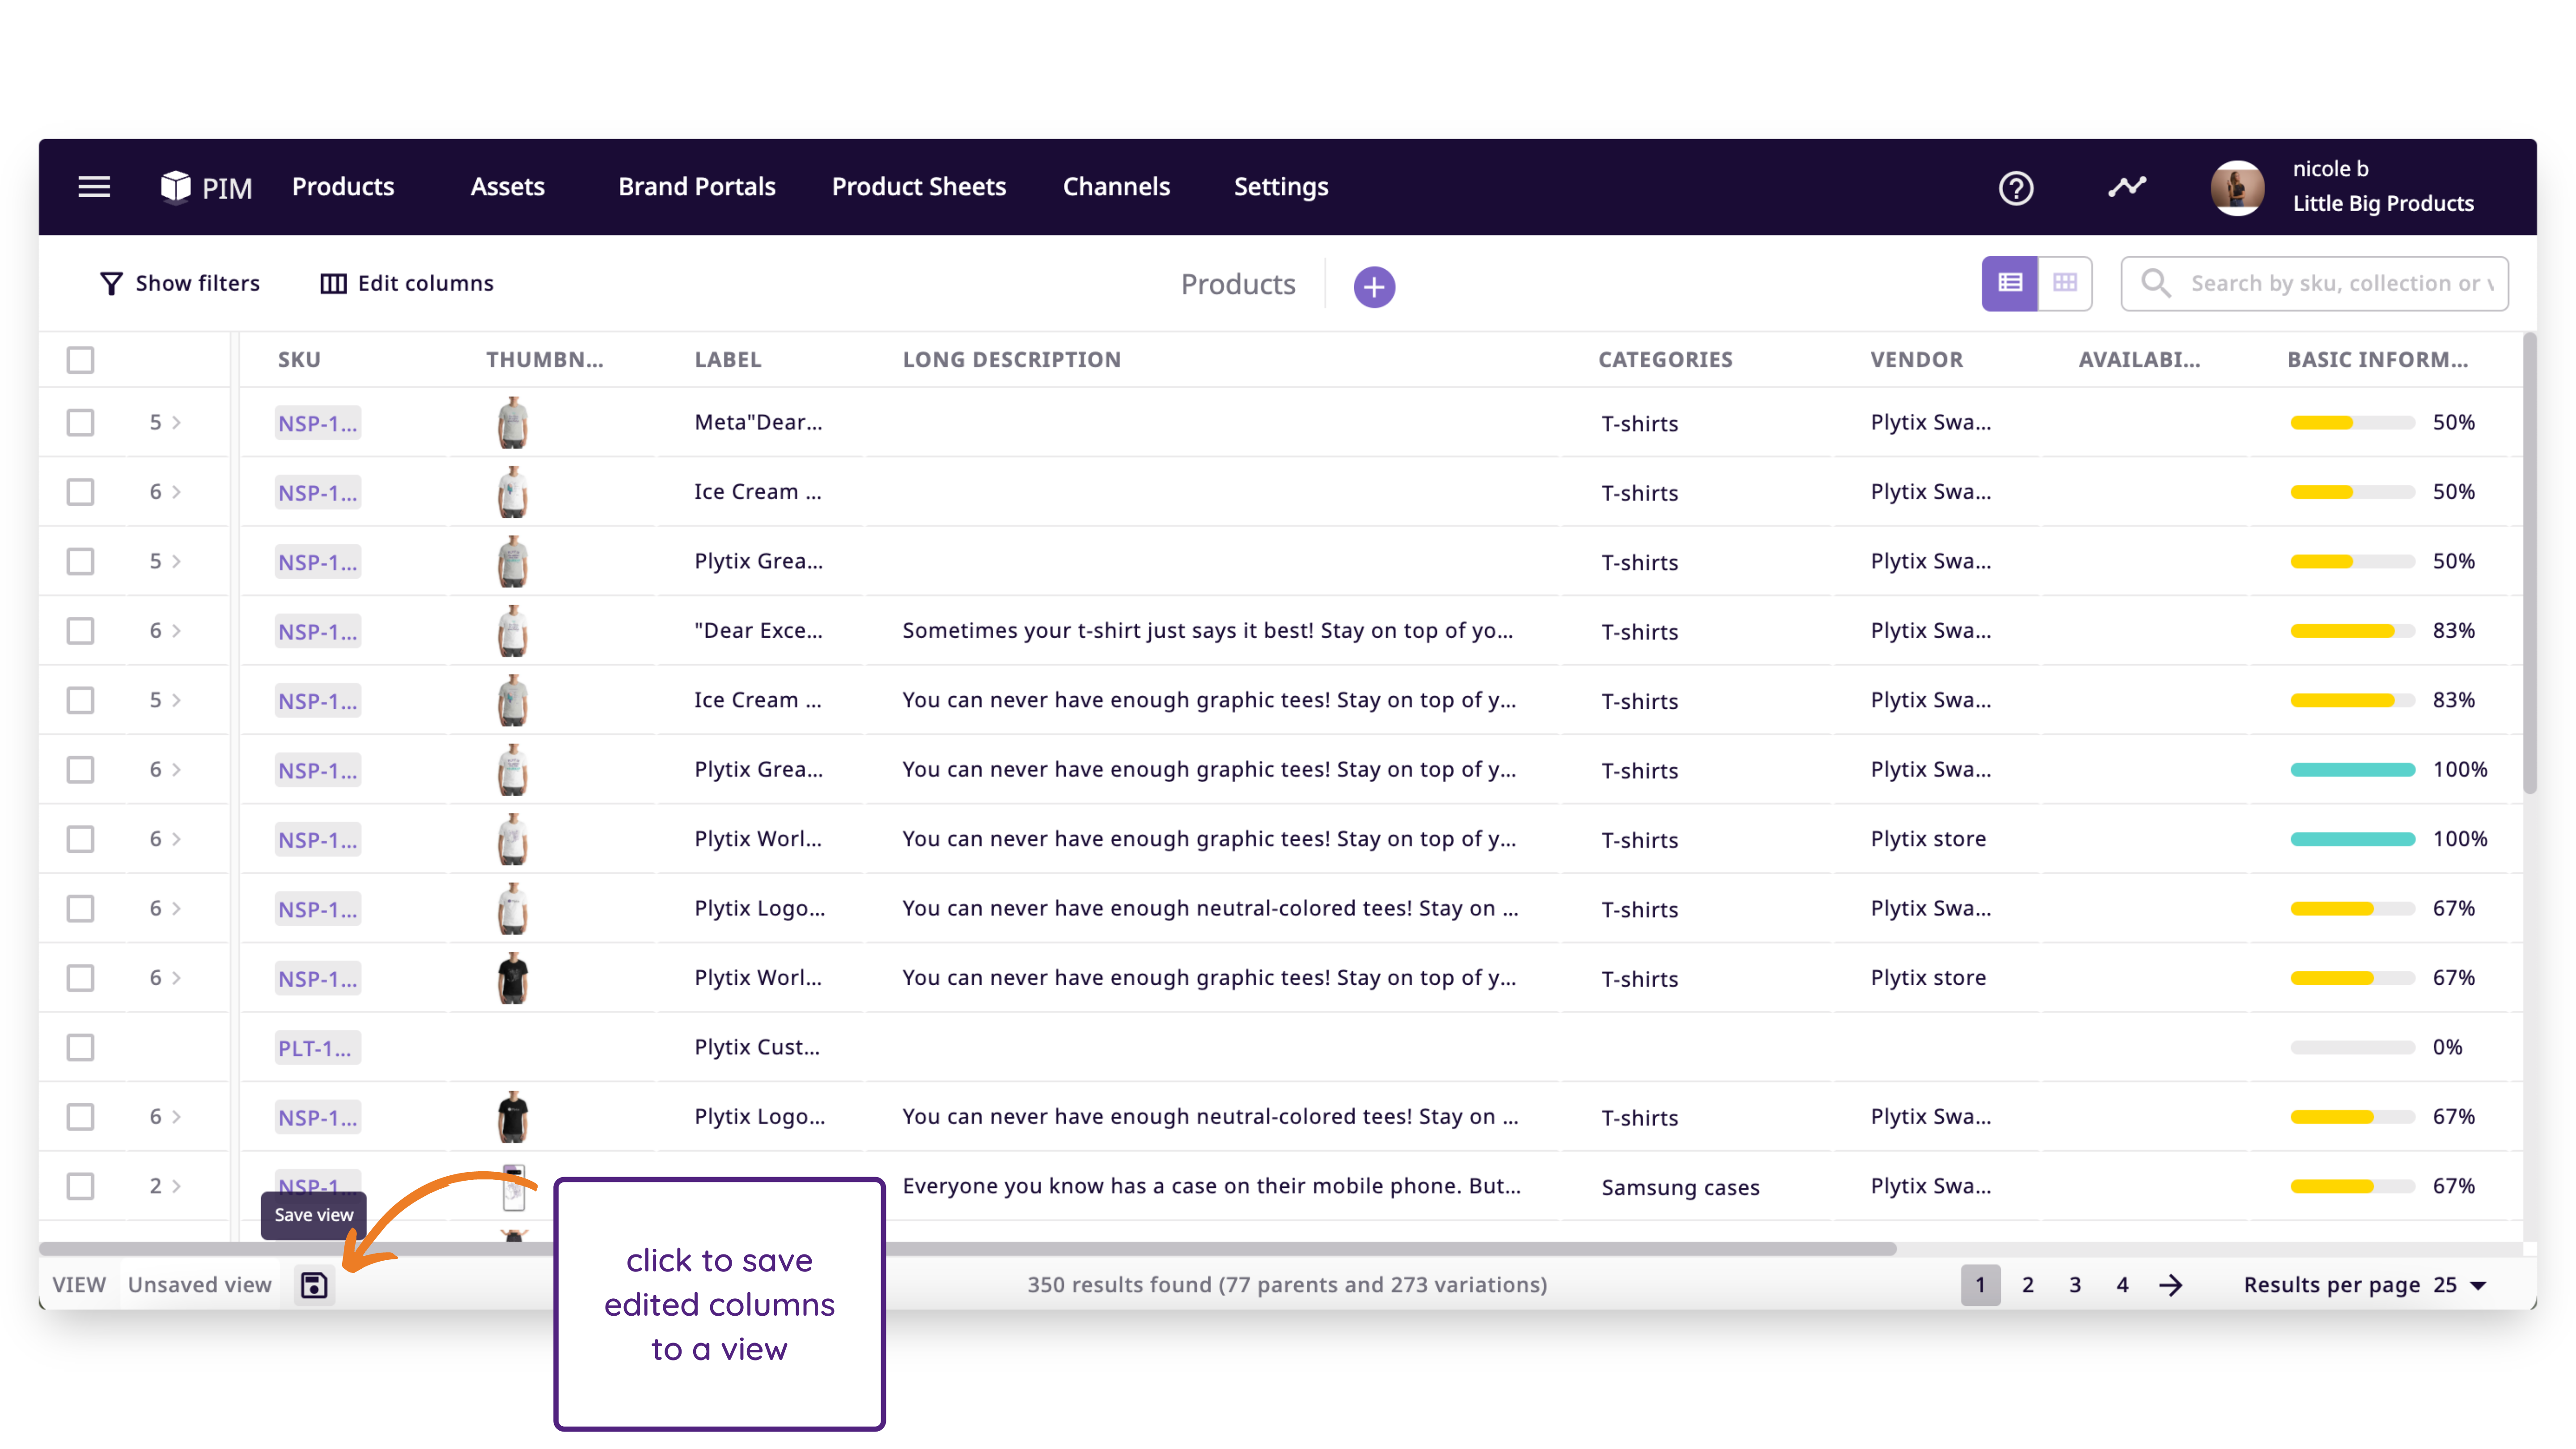Click Show filters button
2576x1449 pixels.
click(180, 284)
